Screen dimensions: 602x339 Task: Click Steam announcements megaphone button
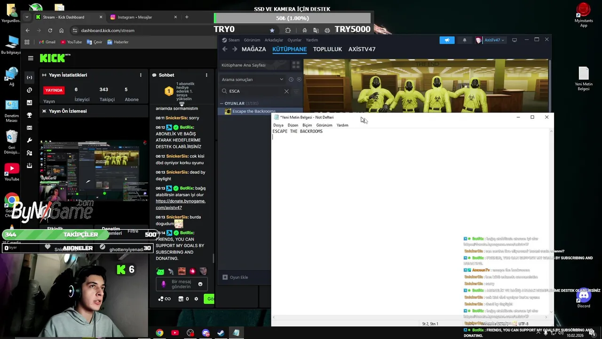click(447, 40)
